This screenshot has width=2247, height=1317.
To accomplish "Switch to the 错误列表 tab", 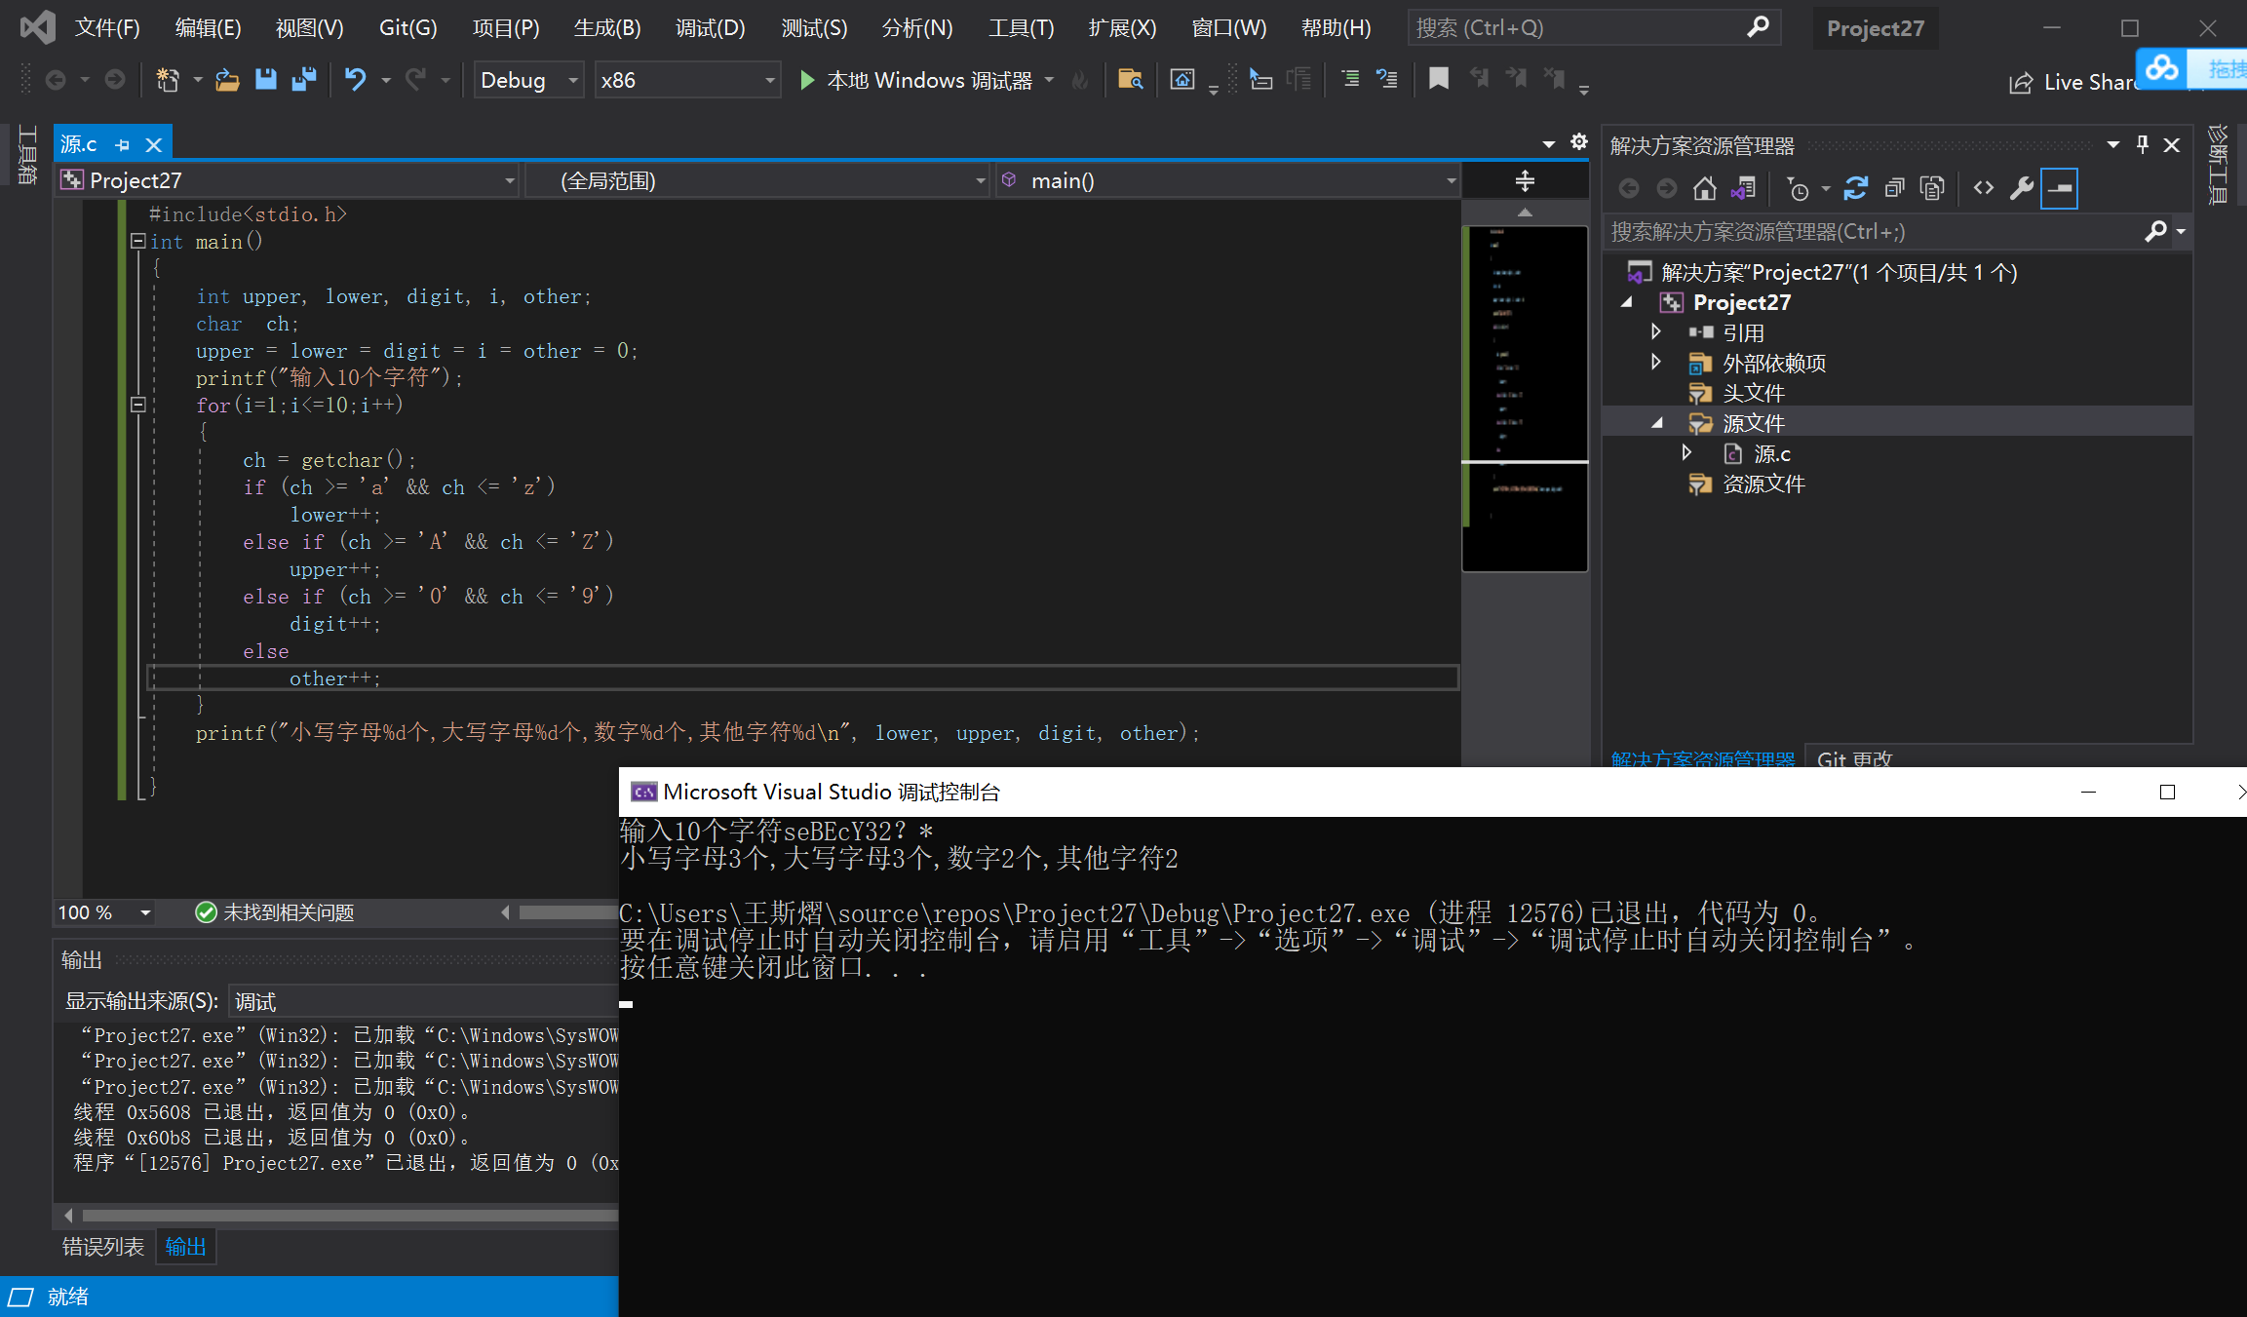I will pyautogui.click(x=102, y=1247).
